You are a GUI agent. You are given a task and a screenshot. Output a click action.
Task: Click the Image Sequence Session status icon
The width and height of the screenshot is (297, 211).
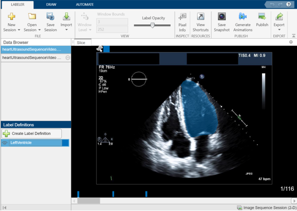point(239,208)
